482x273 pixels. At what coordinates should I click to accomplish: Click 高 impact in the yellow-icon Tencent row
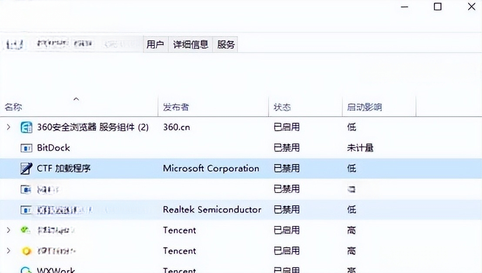tap(351, 250)
